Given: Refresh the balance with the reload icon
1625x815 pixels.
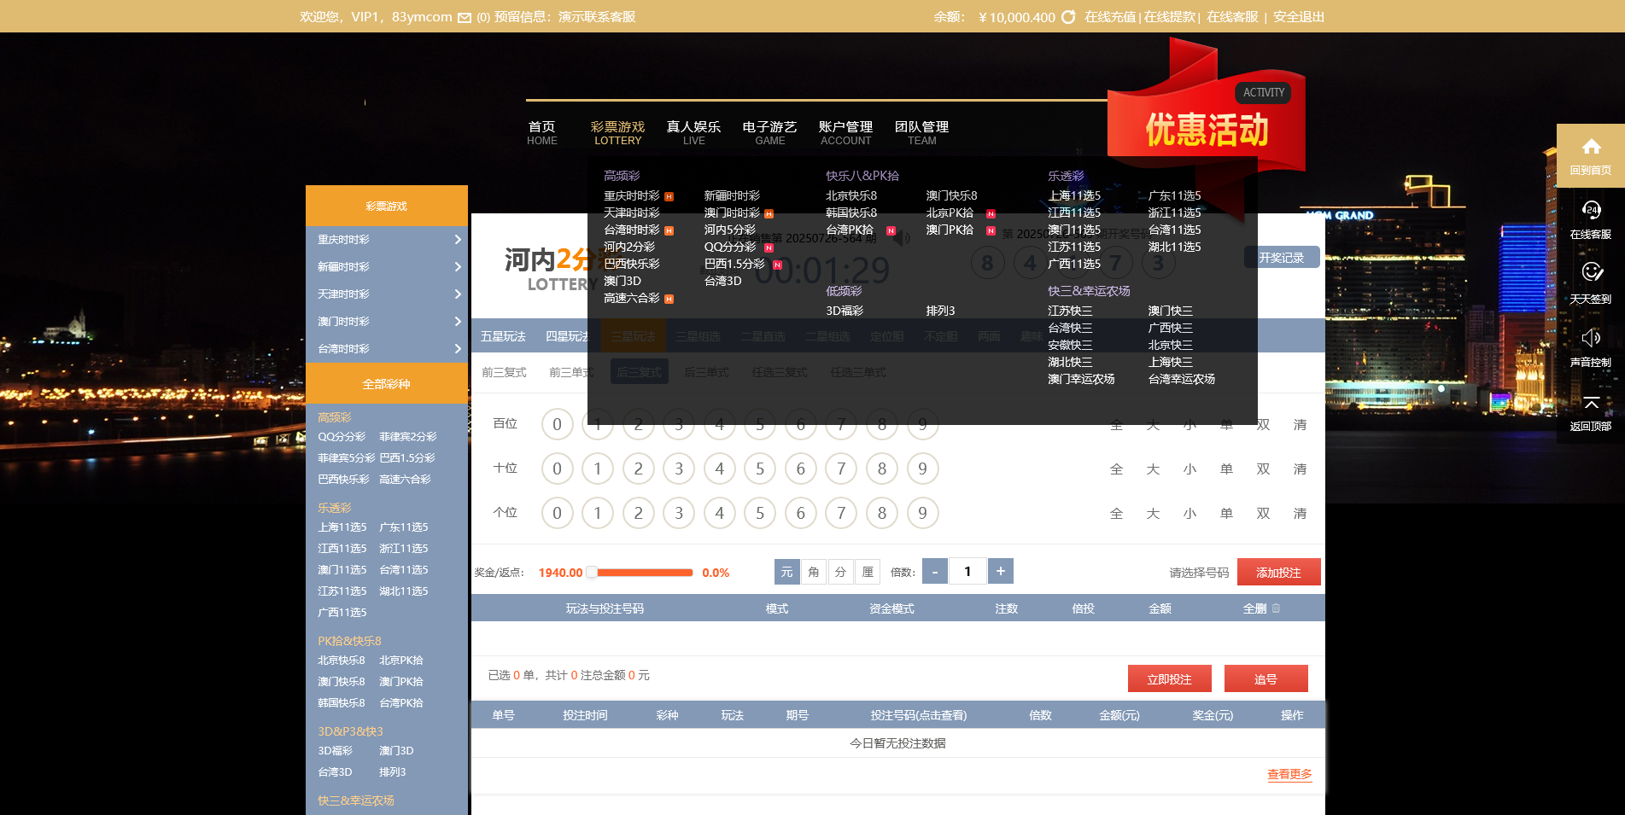Looking at the screenshot, I should tap(1068, 17).
